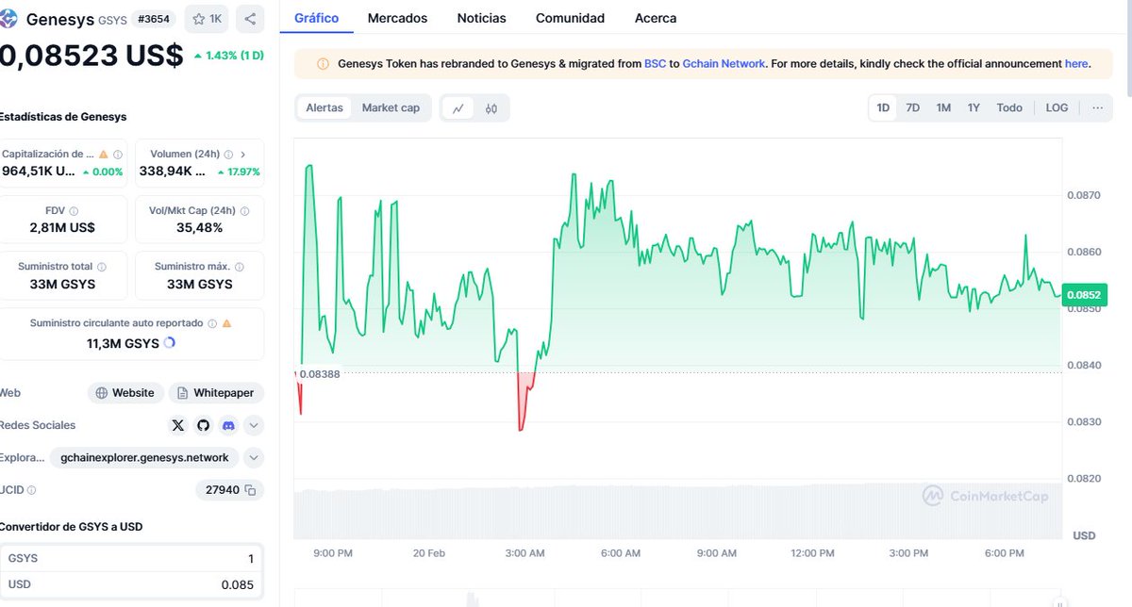The image size is (1132, 607).
Task: Open official announcement 'here' link
Action: tap(1076, 64)
